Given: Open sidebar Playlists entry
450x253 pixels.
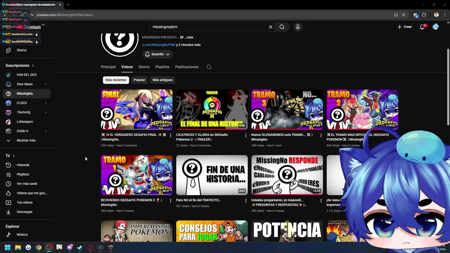Looking at the screenshot, I should (x=27, y=174).
